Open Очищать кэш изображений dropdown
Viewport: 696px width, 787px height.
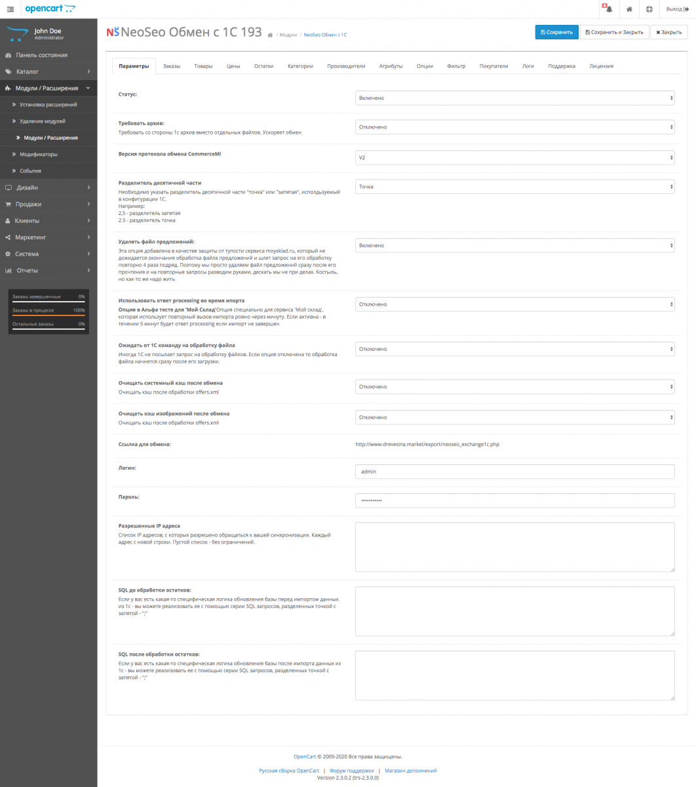pos(514,417)
